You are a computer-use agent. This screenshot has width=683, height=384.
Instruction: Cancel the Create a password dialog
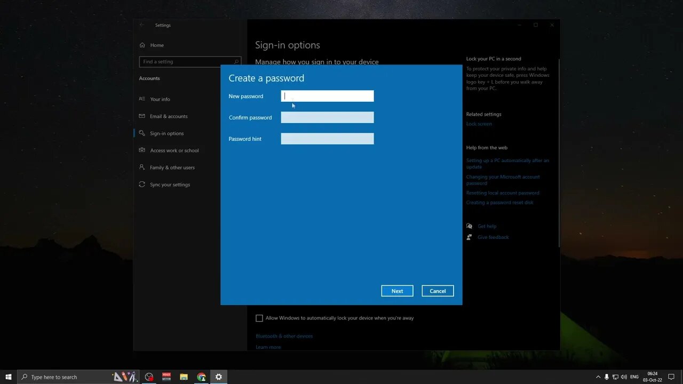tap(438, 291)
